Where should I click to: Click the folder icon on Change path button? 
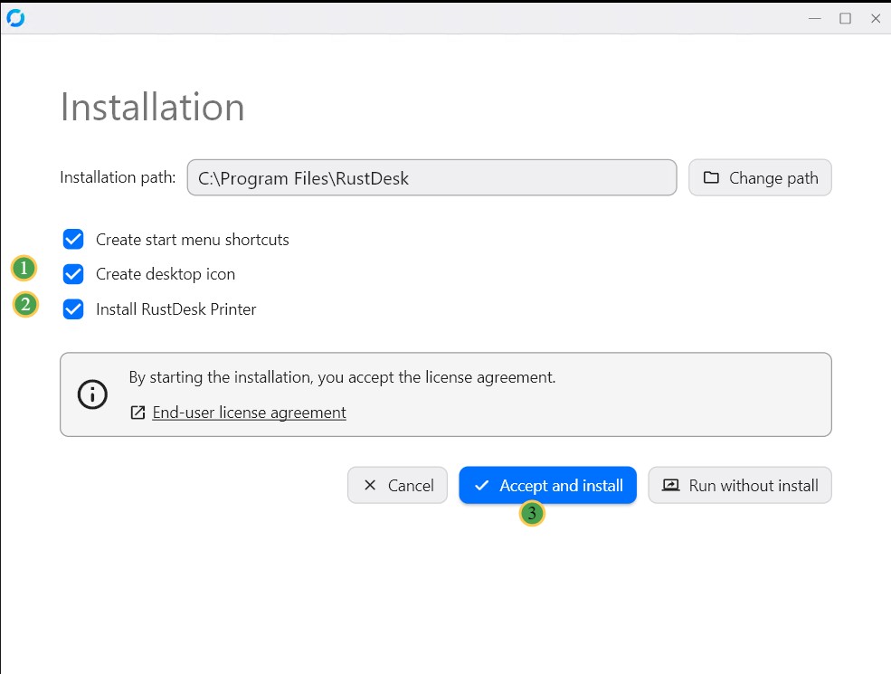pos(711,177)
